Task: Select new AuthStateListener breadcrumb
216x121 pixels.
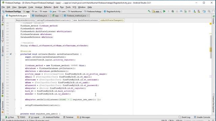Action: pyautogui.click(x=85, y=20)
